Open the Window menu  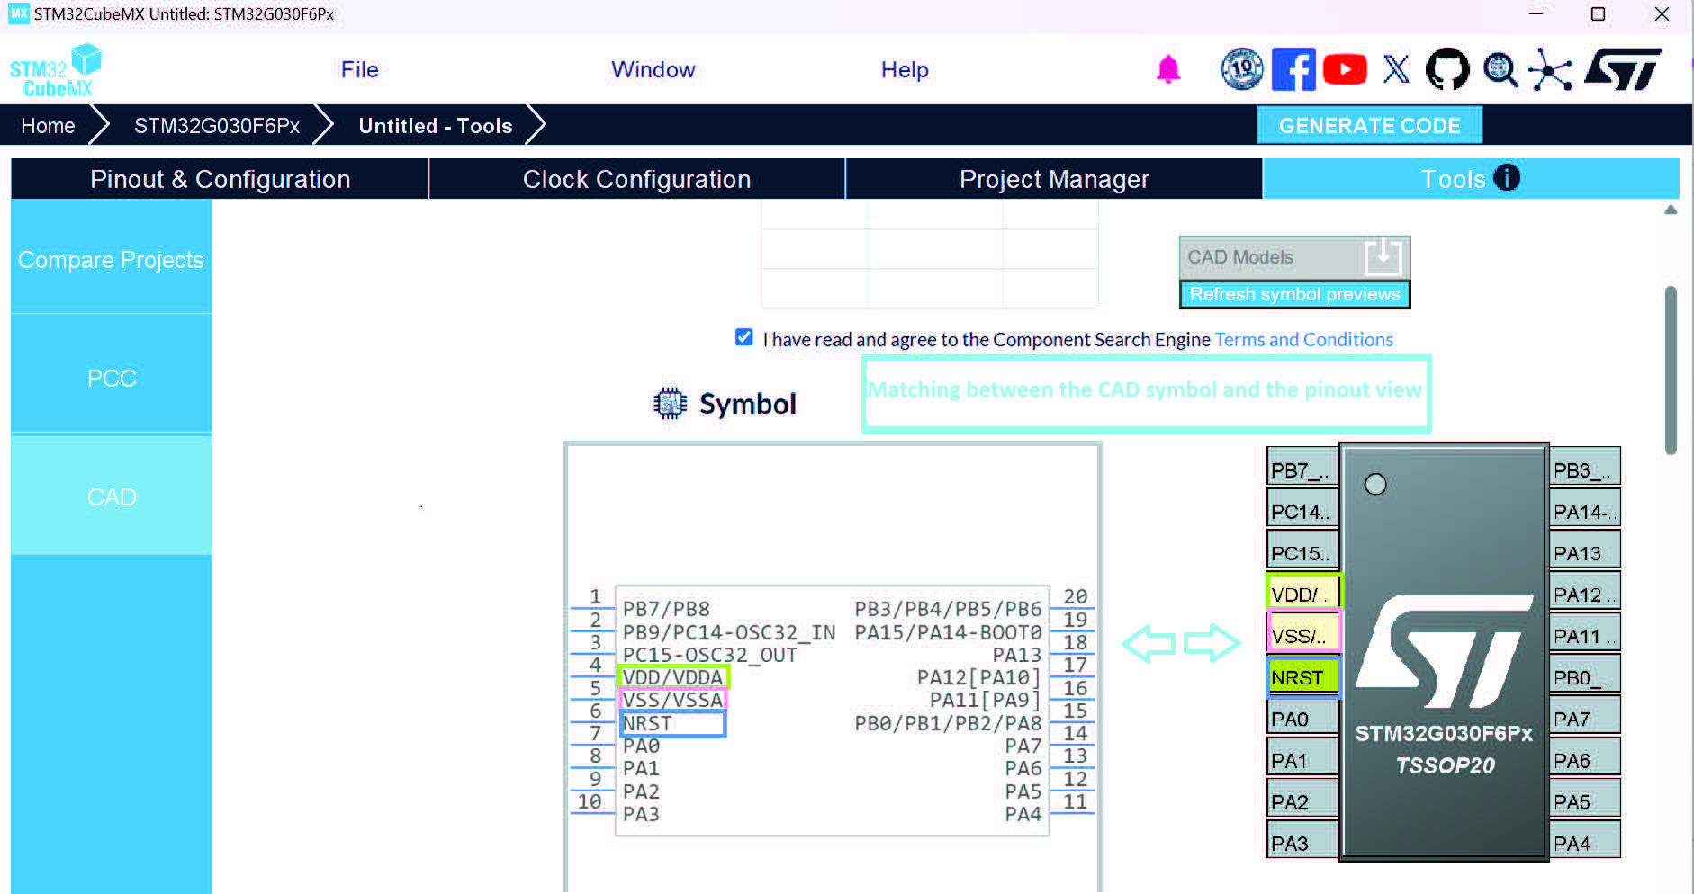[653, 69]
